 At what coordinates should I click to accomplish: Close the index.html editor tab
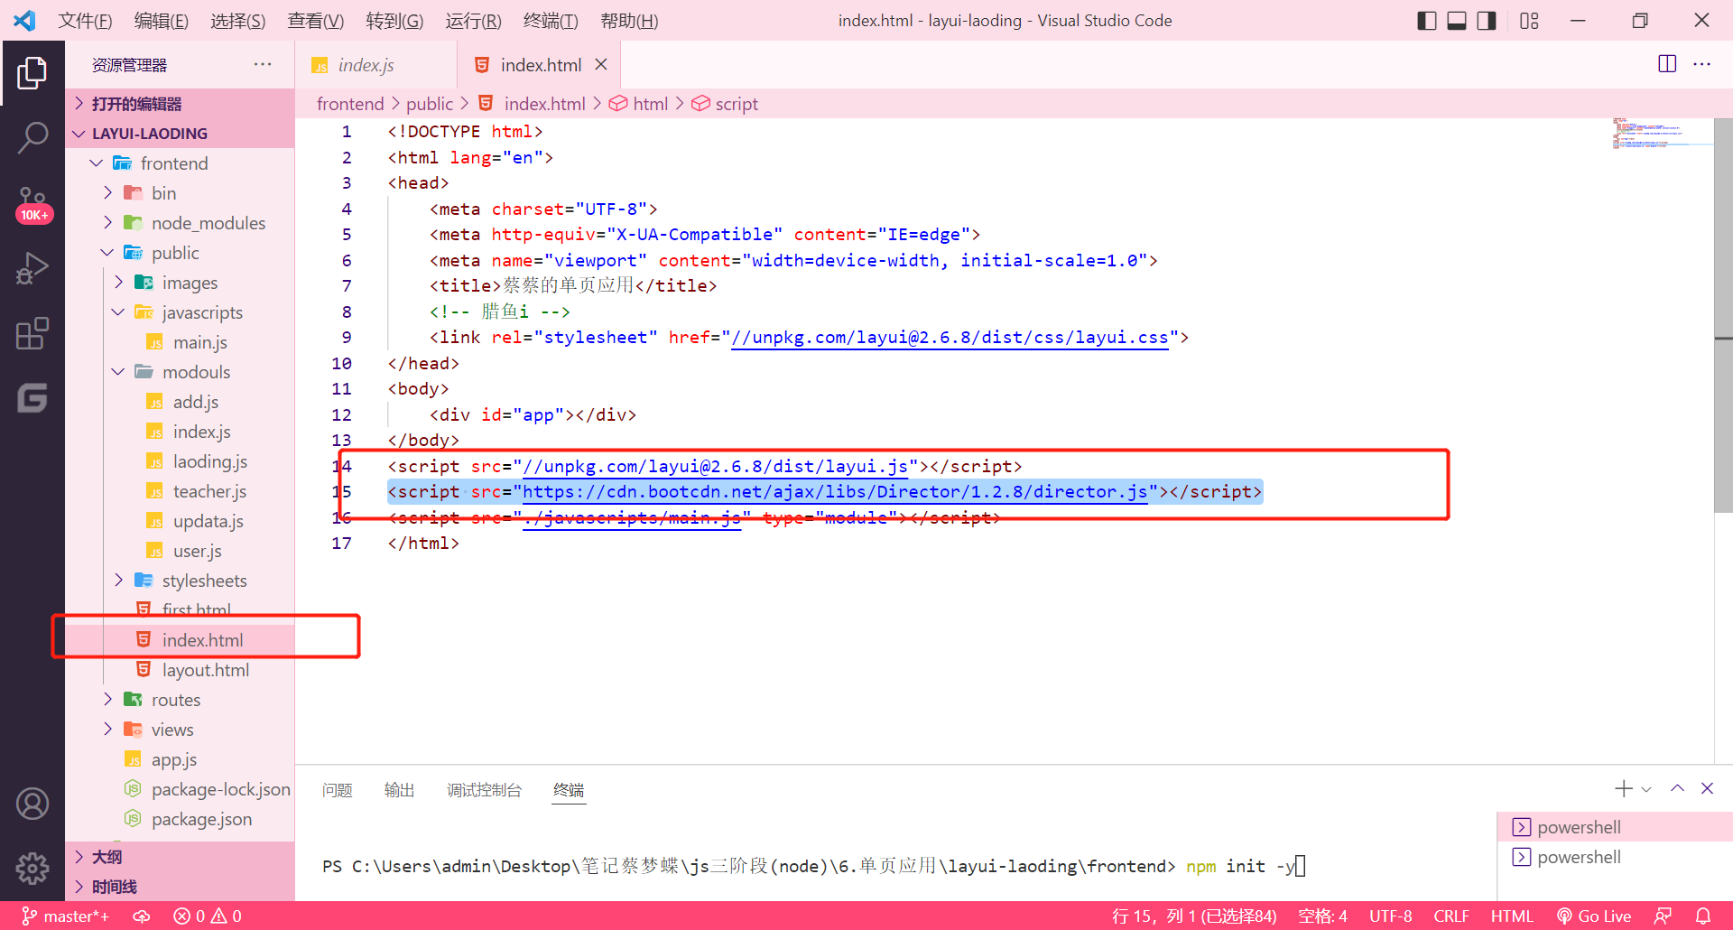pos(601,65)
